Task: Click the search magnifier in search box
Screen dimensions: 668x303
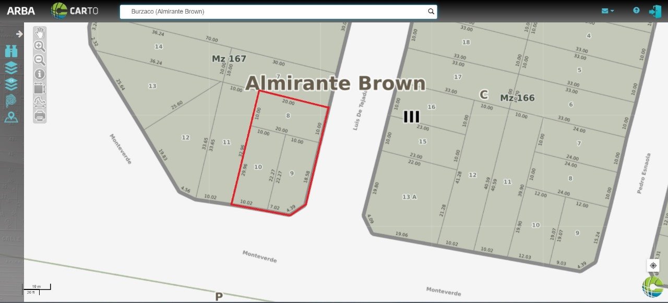Action: 431,11
